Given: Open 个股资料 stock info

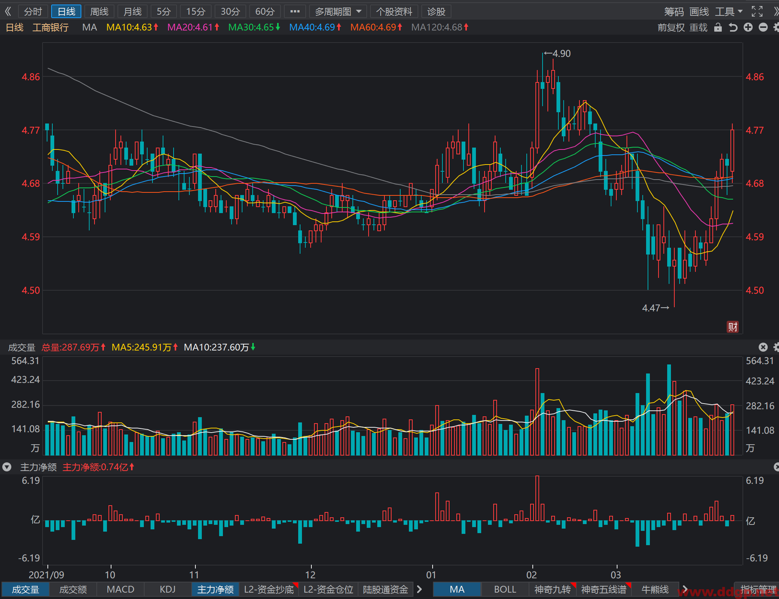Looking at the screenshot, I should [394, 12].
